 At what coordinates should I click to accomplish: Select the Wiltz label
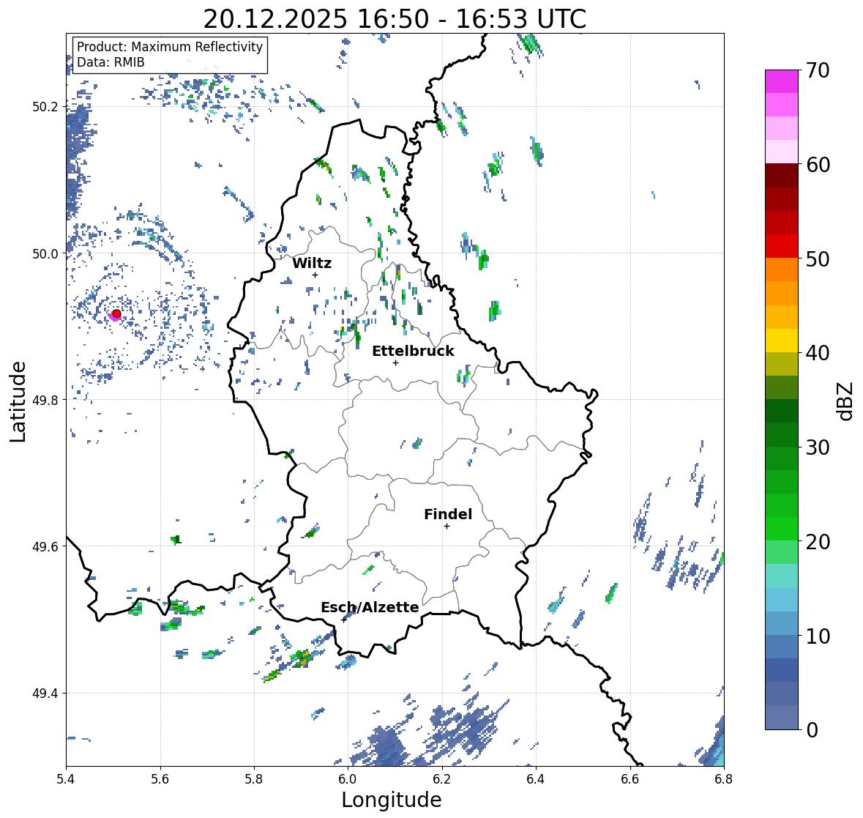[312, 263]
